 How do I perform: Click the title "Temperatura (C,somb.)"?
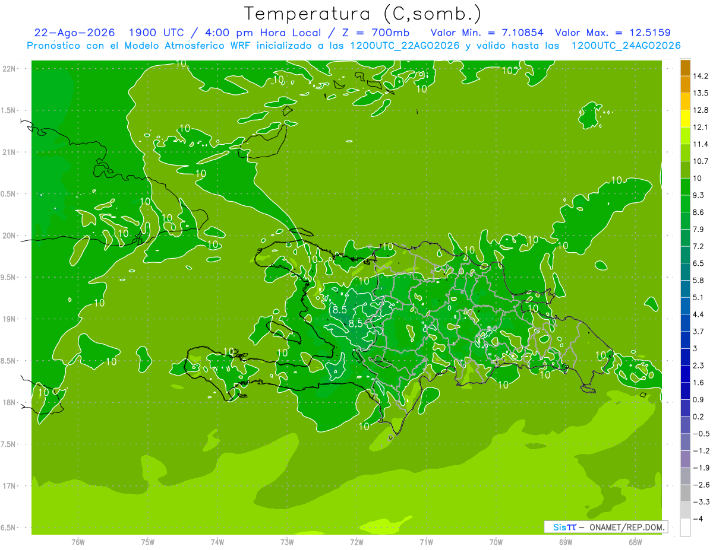click(x=363, y=14)
